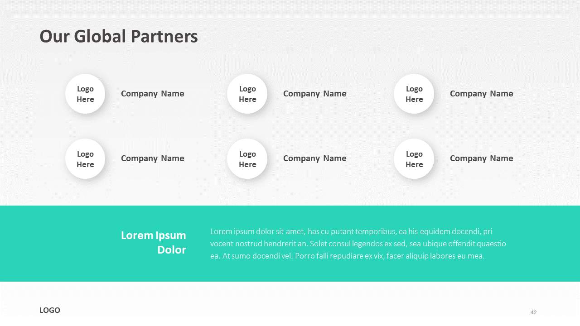
Task: Click the 'Our Global Partners' slide title
Action: click(119, 37)
